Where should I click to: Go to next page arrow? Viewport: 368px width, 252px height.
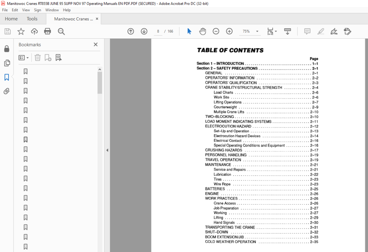point(144,31)
